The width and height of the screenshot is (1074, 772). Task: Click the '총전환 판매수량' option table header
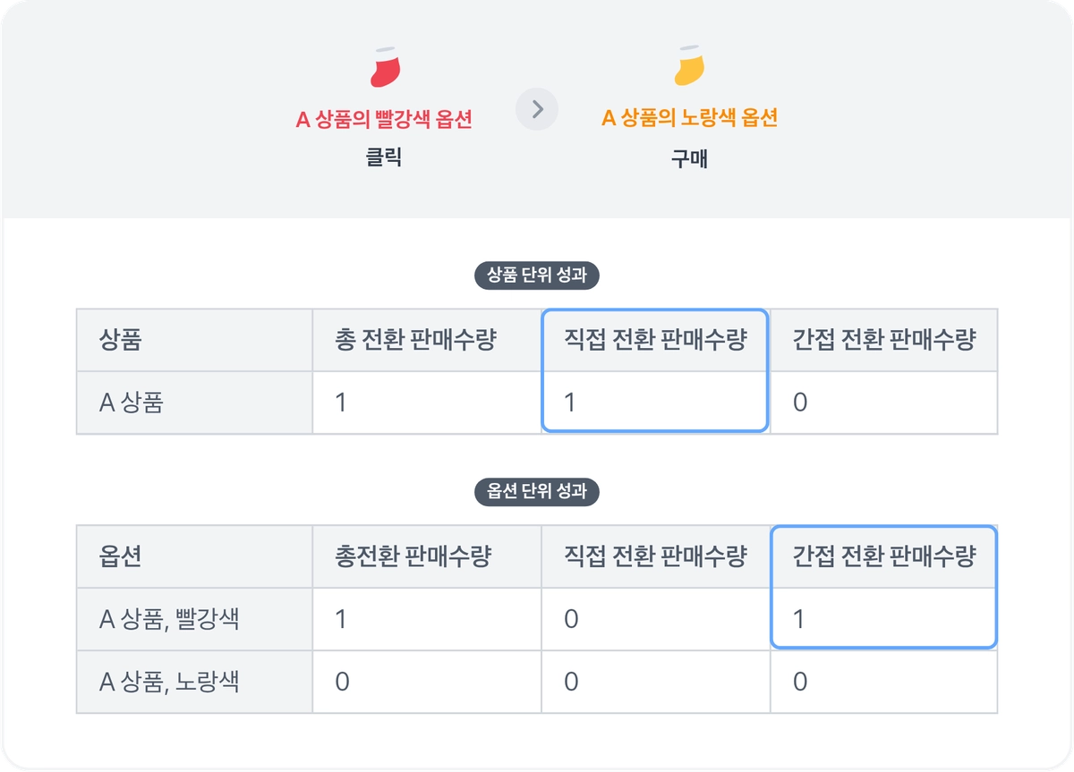point(413,556)
